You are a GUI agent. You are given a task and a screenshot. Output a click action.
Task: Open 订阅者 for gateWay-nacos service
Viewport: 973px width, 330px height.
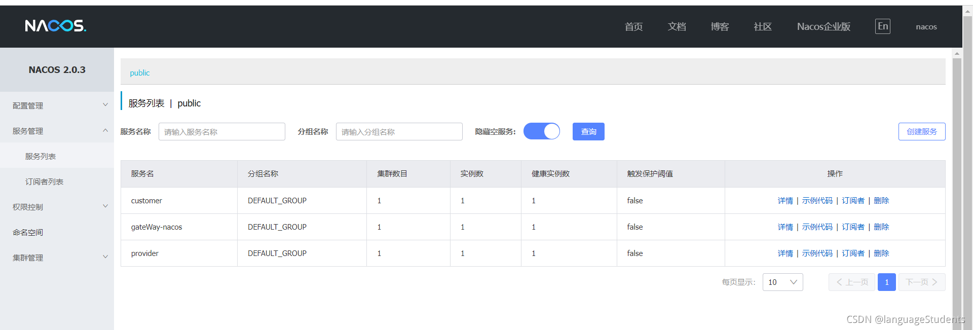853,227
